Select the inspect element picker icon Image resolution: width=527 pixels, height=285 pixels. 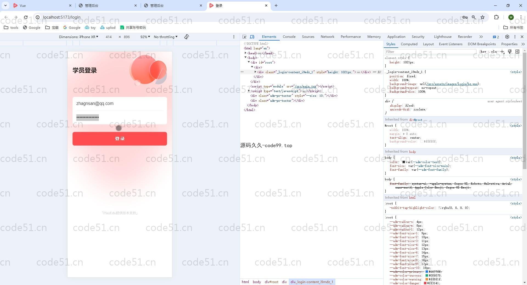tap(244, 37)
